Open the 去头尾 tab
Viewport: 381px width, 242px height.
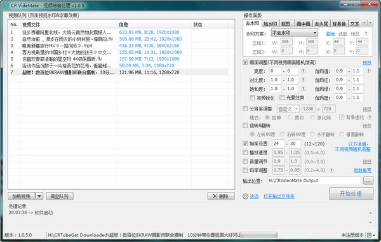pos(321,24)
